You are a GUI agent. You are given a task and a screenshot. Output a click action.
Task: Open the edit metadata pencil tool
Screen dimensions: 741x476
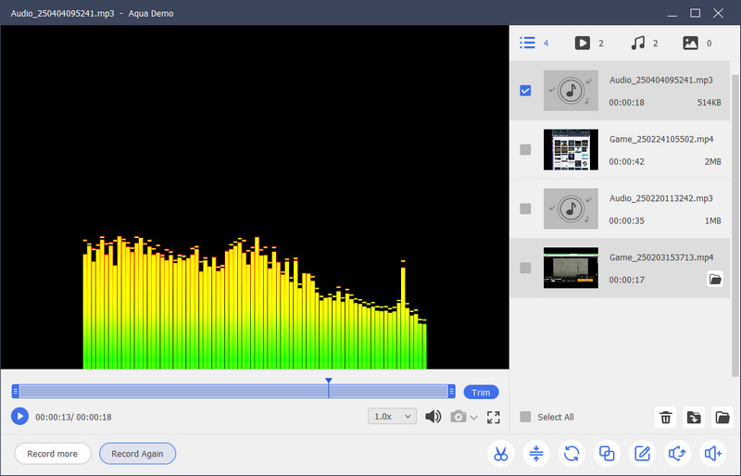642,454
